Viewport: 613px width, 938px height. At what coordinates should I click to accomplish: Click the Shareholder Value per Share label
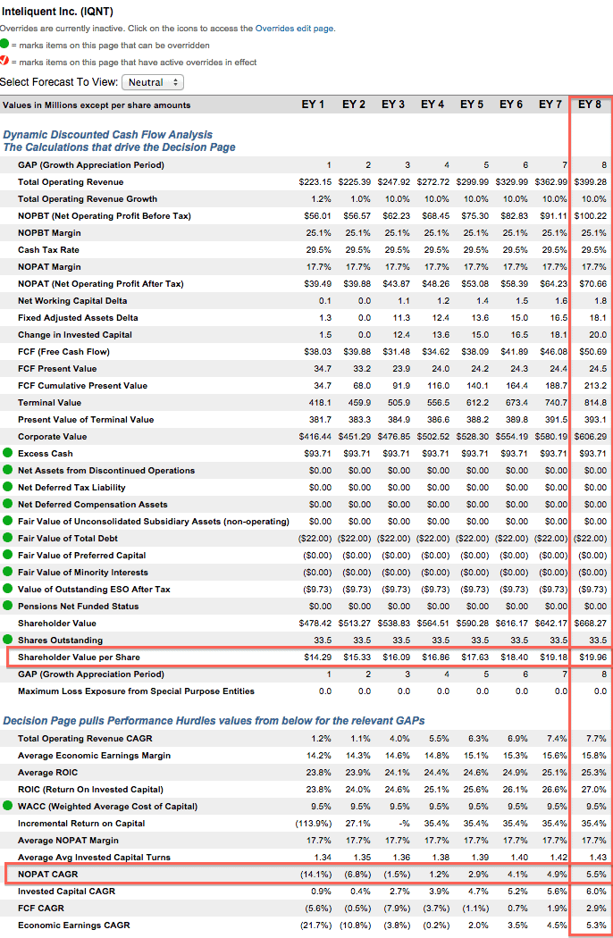[79, 657]
